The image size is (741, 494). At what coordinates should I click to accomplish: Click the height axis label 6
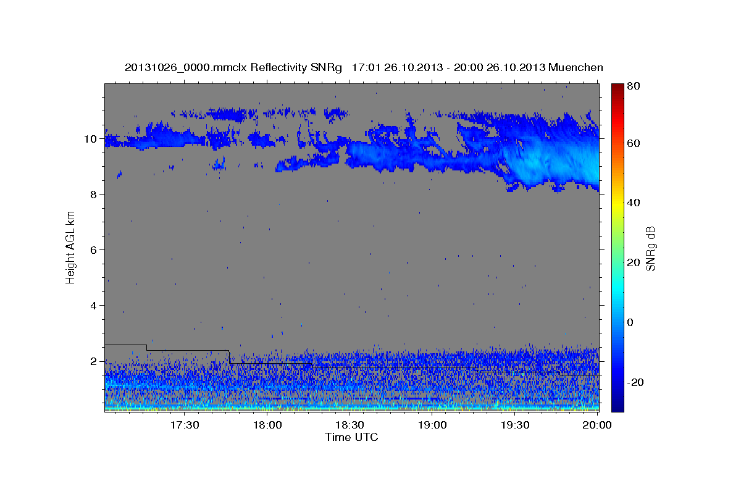(x=94, y=249)
